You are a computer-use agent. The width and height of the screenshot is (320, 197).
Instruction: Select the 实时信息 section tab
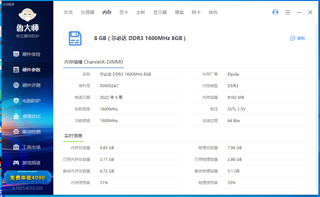click(73, 136)
